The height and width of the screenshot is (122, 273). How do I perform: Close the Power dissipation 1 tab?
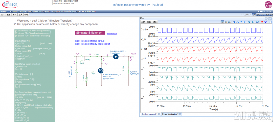pos(180,114)
